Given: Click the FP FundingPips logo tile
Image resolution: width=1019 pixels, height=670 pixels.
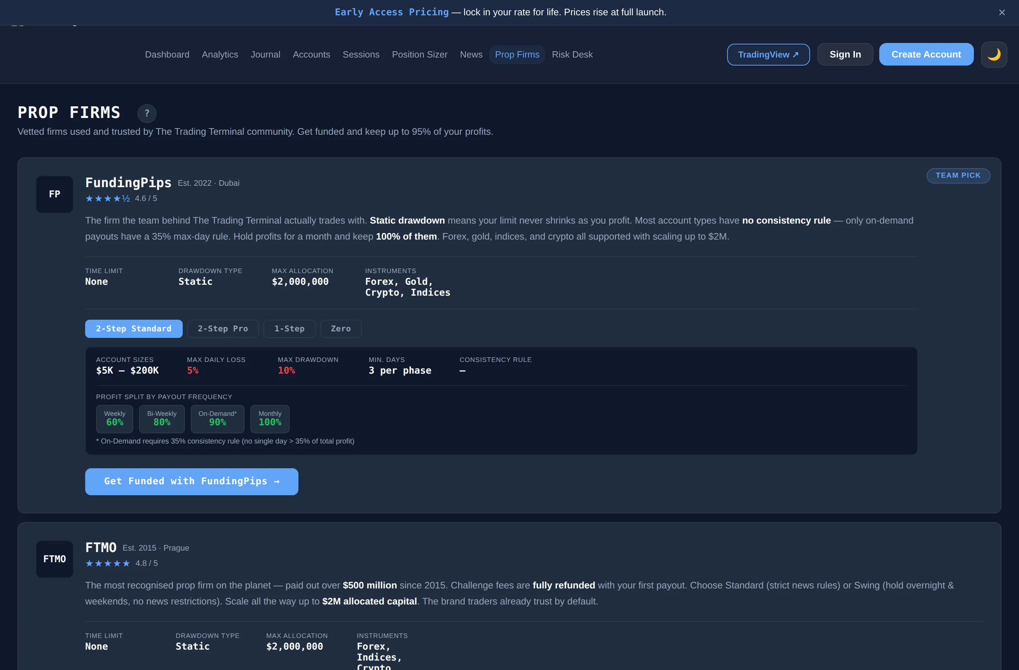Looking at the screenshot, I should 54,194.
